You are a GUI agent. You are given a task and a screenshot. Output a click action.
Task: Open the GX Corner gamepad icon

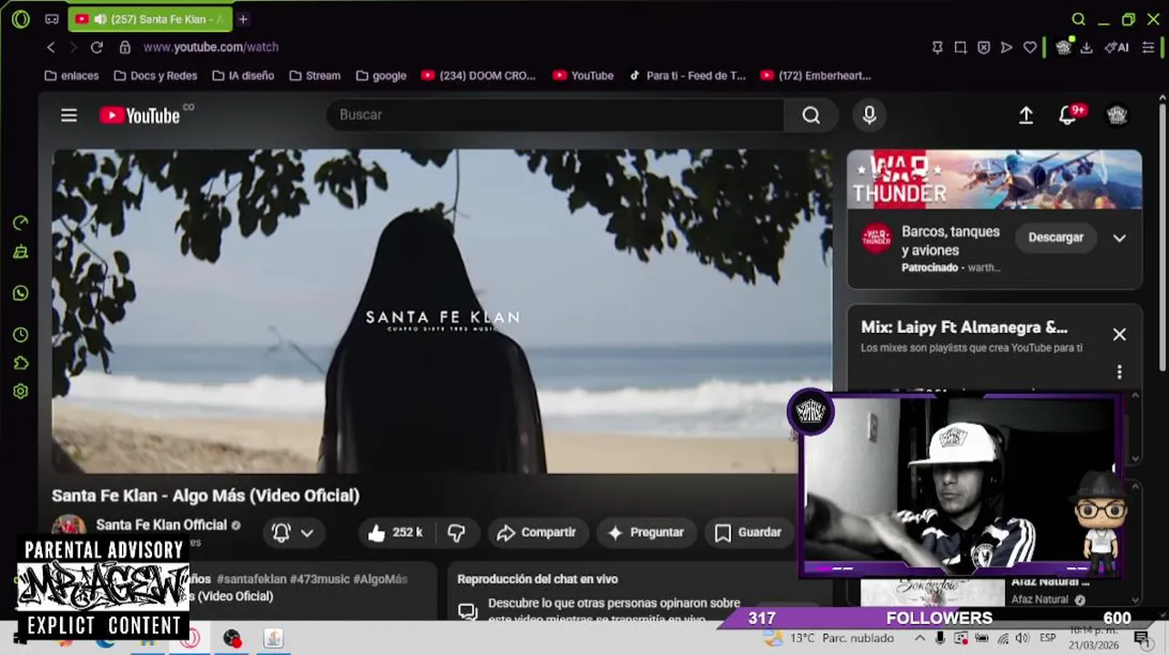point(52,19)
